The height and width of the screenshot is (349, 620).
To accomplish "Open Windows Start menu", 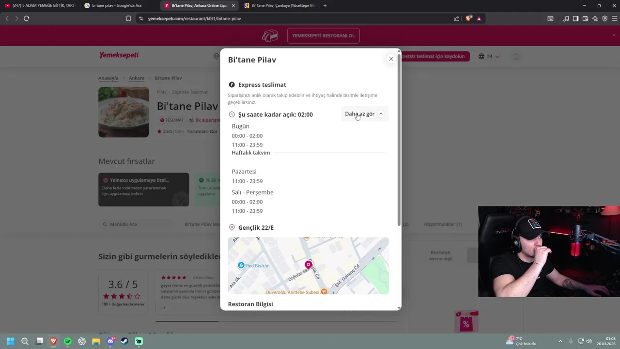I will (11, 341).
